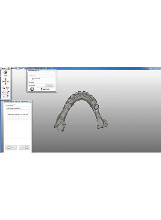
Task: Select the bottom-right axis view preset icon
Action: pyautogui.click(x=8, y=96)
